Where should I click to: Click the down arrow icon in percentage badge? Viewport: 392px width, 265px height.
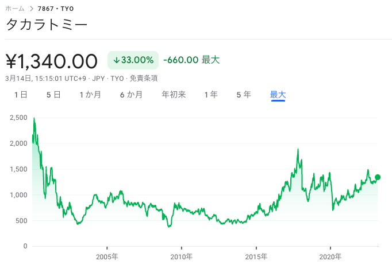click(x=116, y=60)
